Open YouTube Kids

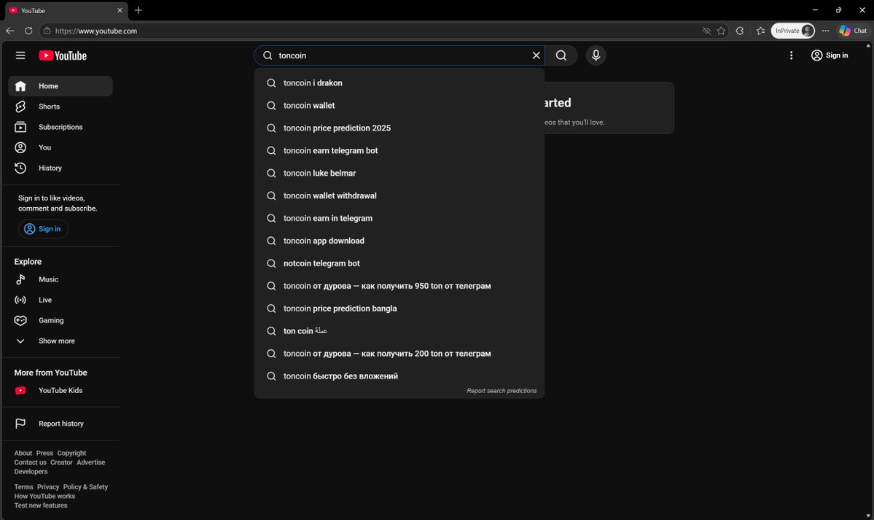pyautogui.click(x=61, y=391)
